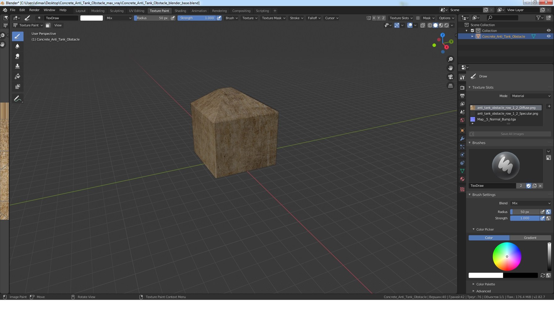The height and width of the screenshot is (334, 554).
Task: Open the Texture properties checker tab
Action: coord(462,189)
